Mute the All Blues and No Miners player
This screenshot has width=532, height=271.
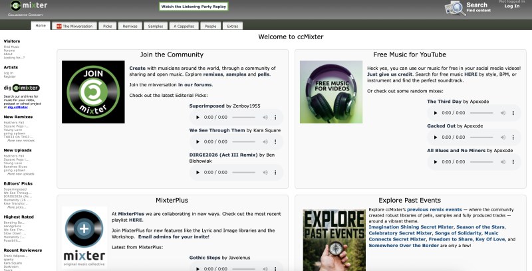(503, 162)
